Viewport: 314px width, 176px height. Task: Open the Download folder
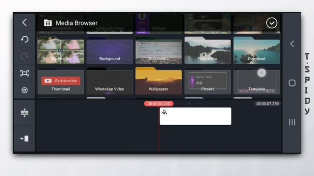(x=257, y=50)
